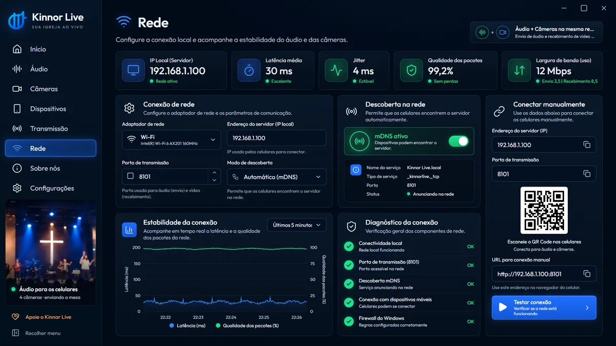Viewport: 616px width, 346px height.
Task: Copy the manual connection URL
Action: [587, 274]
